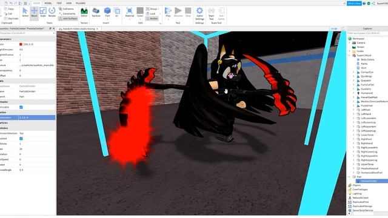
Task: Toggle Constraints option
Action: point(67,13)
